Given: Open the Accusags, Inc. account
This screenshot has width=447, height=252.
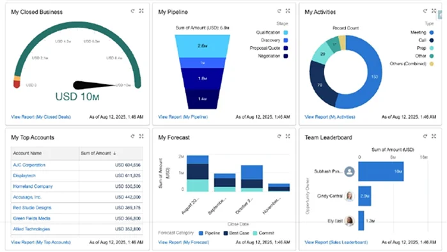Looking at the screenshot, I should (x=27, y=197).
